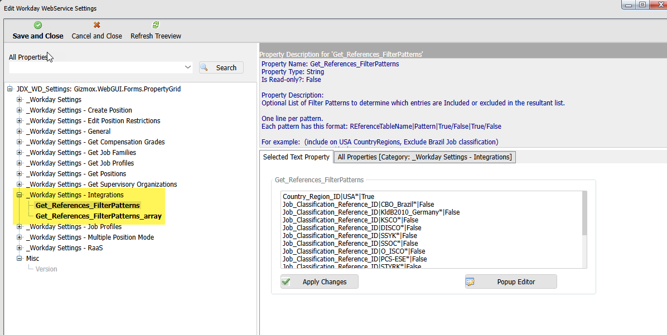Expand Workday Settings - Job Profiles node

click(19, 227)
